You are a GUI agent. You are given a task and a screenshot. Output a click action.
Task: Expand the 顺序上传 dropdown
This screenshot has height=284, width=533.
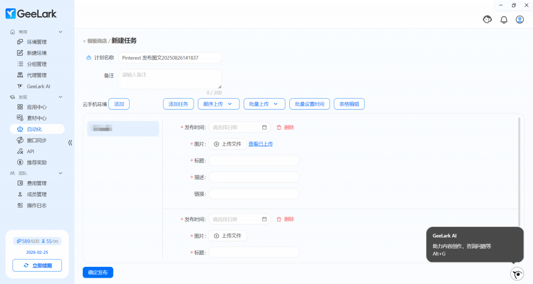(218, 104)
